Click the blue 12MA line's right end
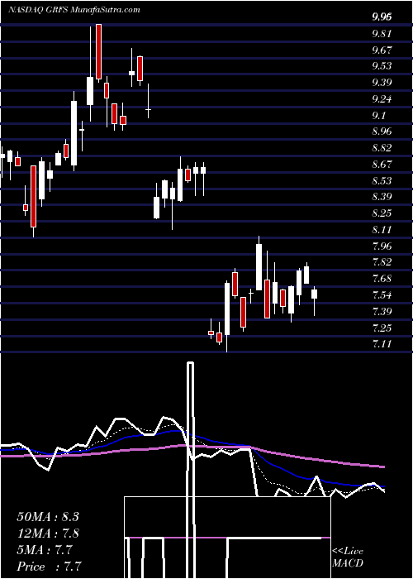The height and width of the screenshot is (579, 413). [383, 487]
